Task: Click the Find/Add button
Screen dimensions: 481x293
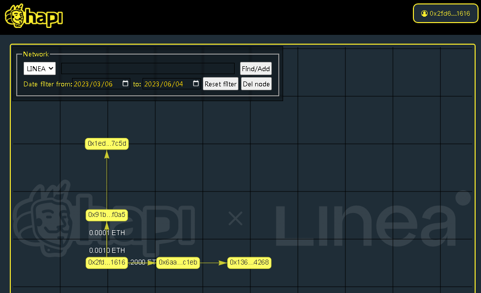Action: [x=256, y=69]
